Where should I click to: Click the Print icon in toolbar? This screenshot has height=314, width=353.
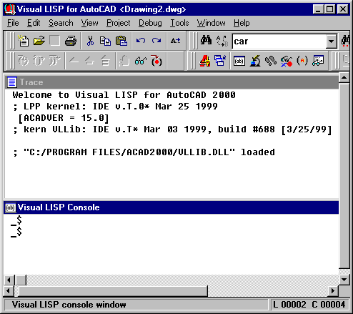click(x=71, y=41)
